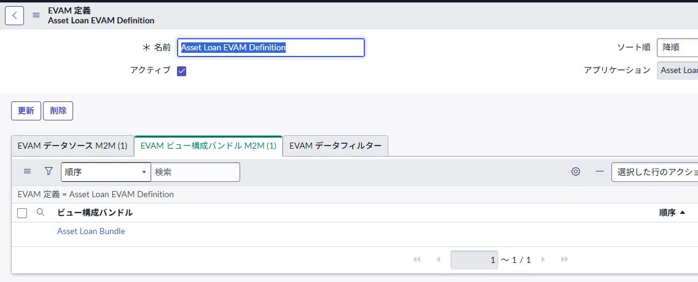Click the column search magnifier icon
Screen dimensions: 698x282
coord(41,213)
